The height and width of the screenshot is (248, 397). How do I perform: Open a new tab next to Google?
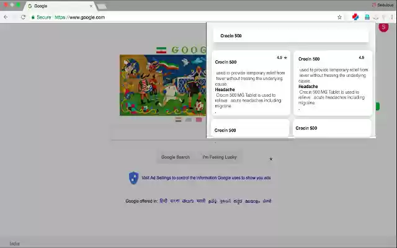click(x=102, y=6)
